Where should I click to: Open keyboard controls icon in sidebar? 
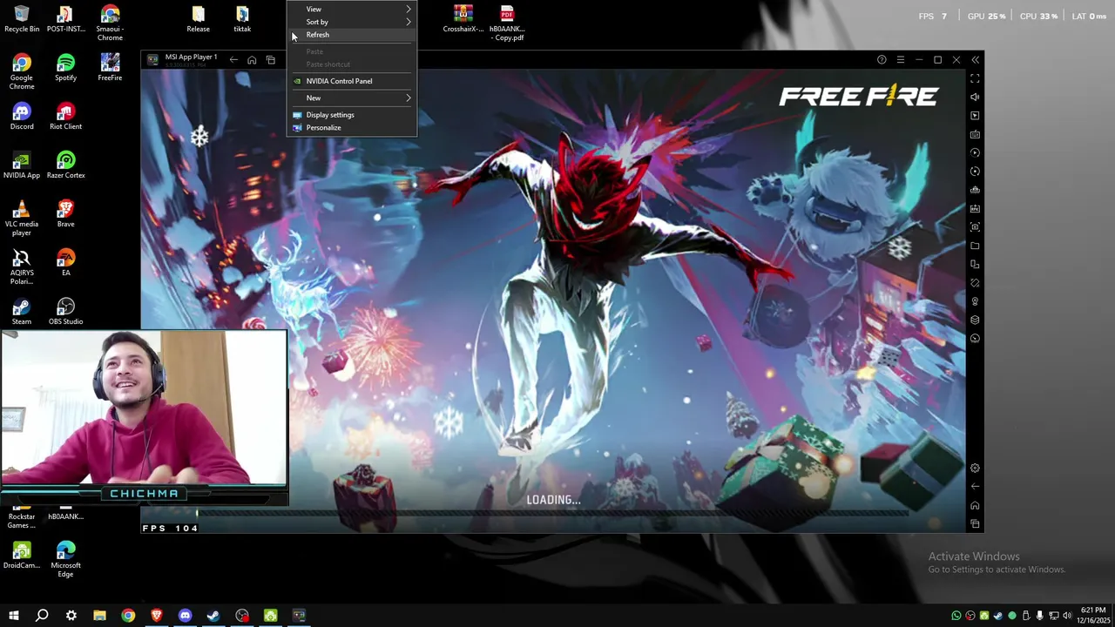[975, 134]
